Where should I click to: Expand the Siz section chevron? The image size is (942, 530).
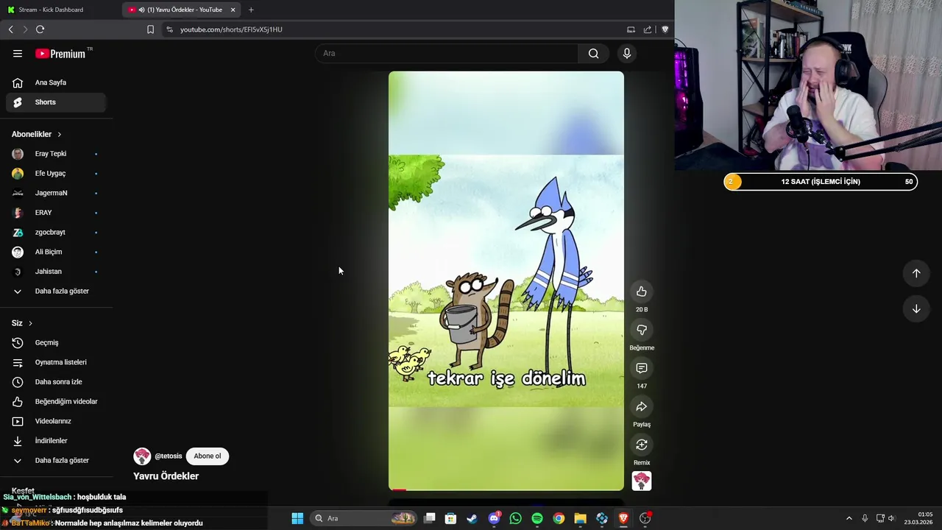coord(30,323)
